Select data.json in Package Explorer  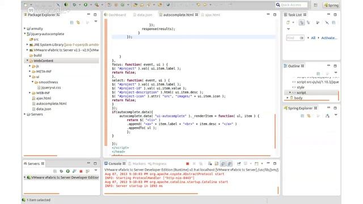[x=44, y=109]
